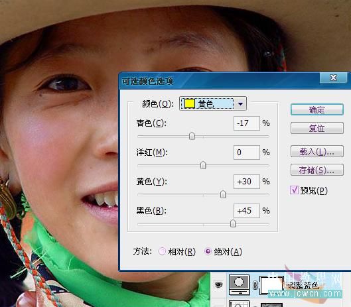Open the 载入(L)... load dialog

click(316, 151)
